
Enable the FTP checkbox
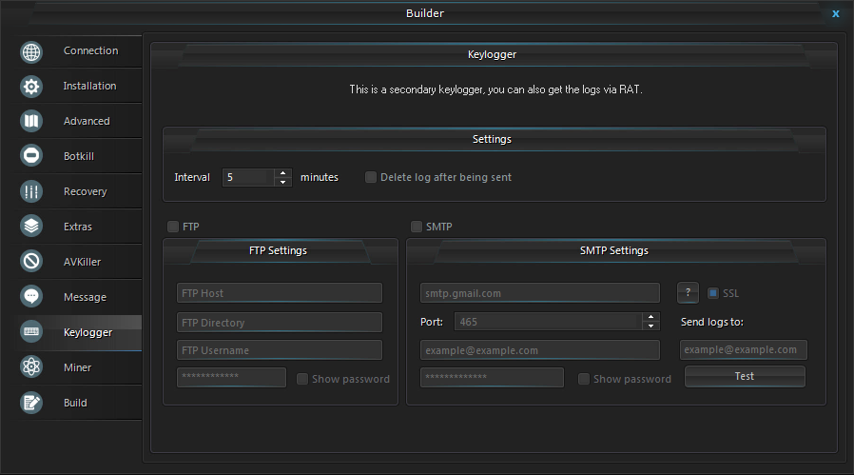pyautogui.click(x=173, y=227)
